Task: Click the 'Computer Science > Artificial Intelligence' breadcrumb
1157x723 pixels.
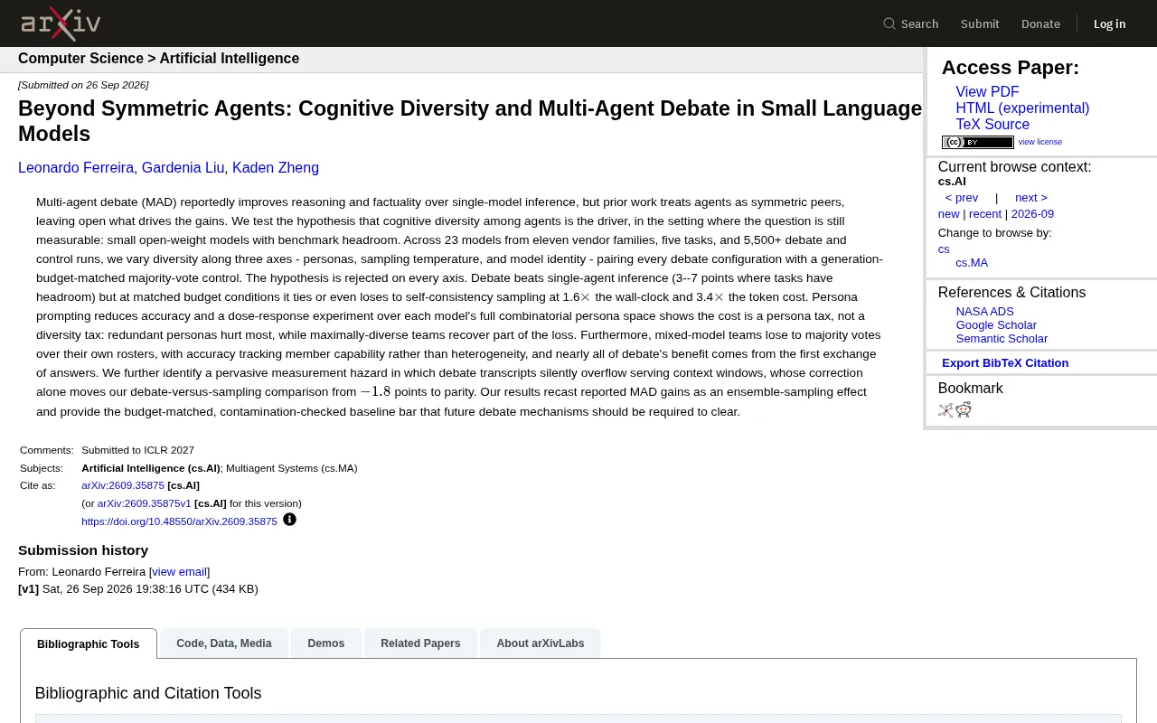Action: (x=158, y=59)
